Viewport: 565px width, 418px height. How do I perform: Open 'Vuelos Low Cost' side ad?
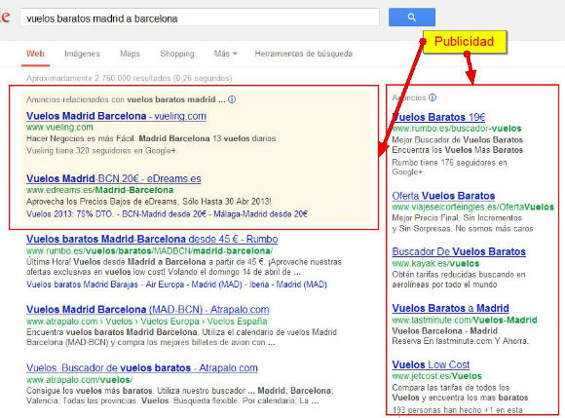click(431, 364)
